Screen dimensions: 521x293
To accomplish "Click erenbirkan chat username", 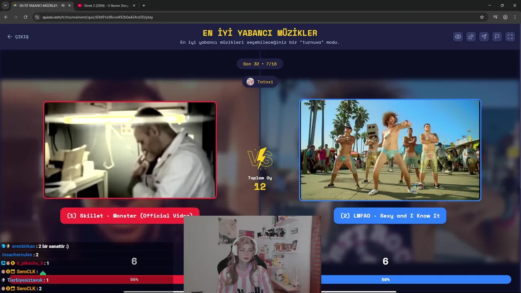I will point(23,246).
